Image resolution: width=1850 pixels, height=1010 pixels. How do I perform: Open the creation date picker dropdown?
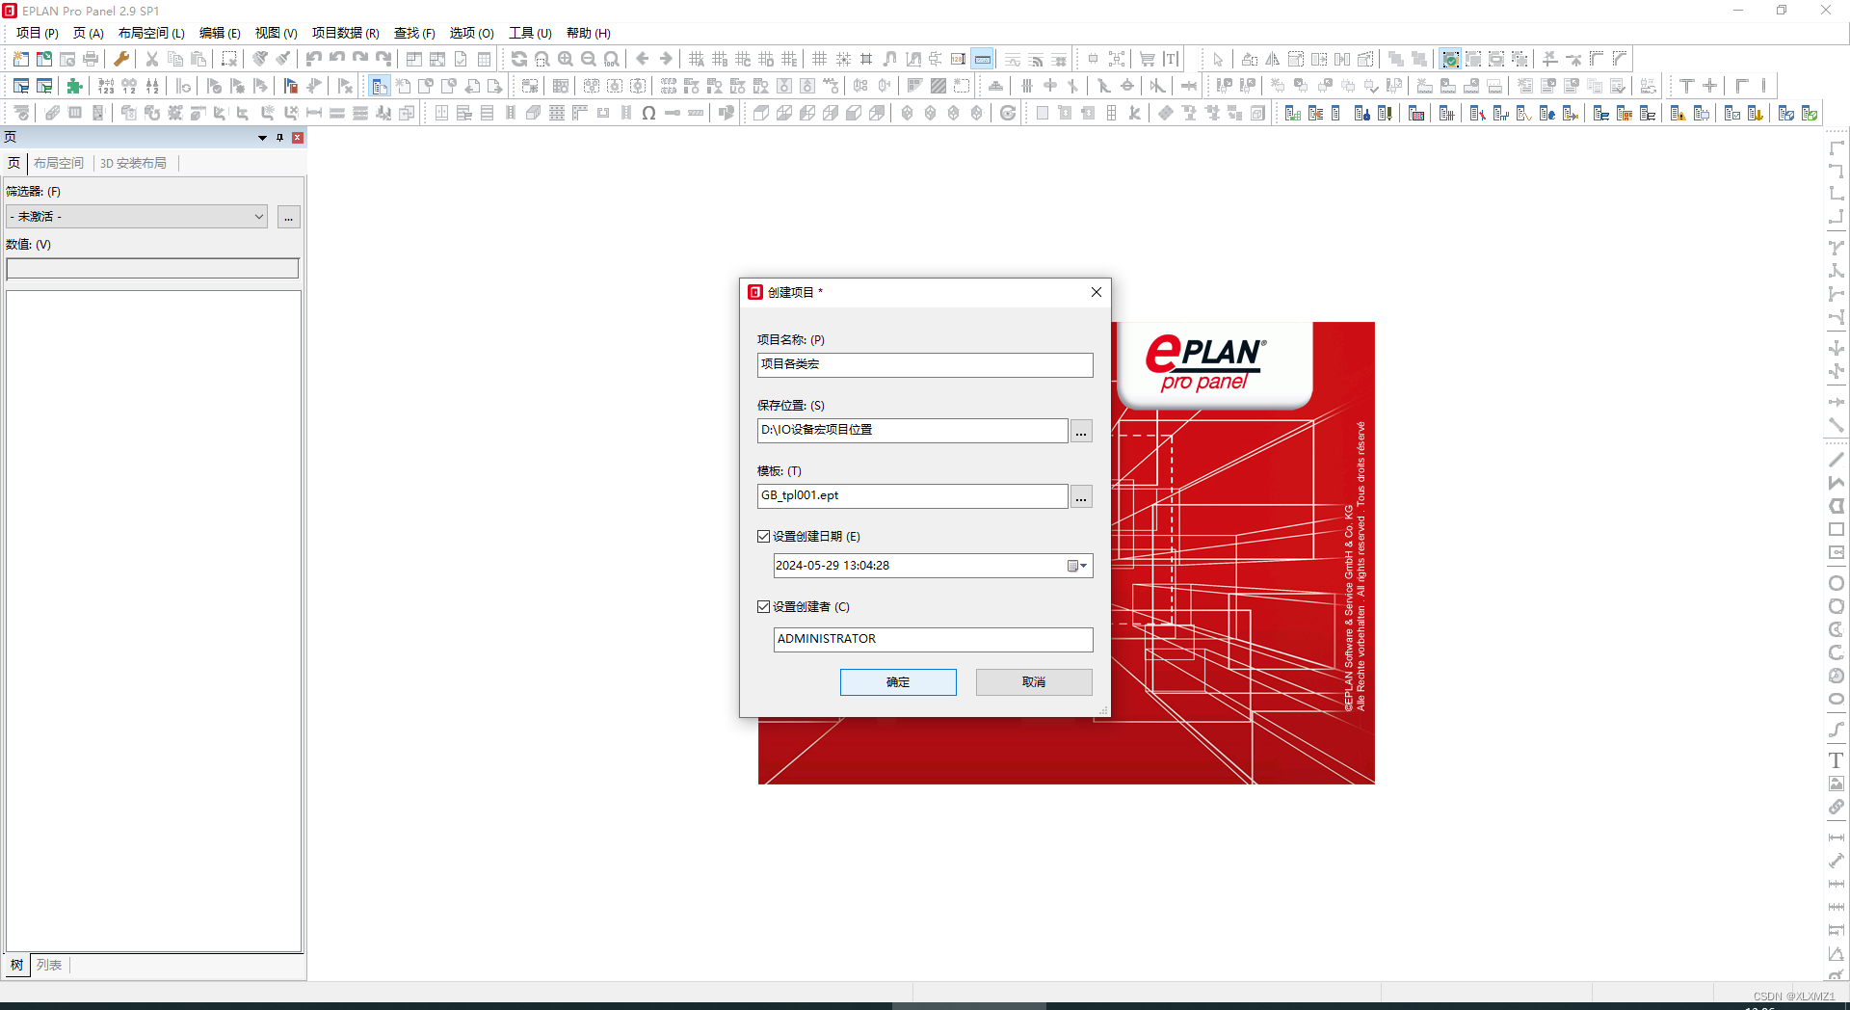pos(1078,566)
